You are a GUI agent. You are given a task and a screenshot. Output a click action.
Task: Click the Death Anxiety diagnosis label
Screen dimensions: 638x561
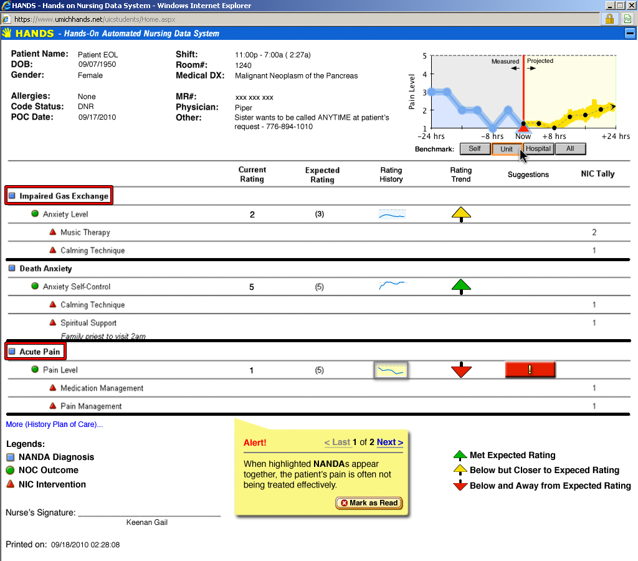click(x=45, y=268)
